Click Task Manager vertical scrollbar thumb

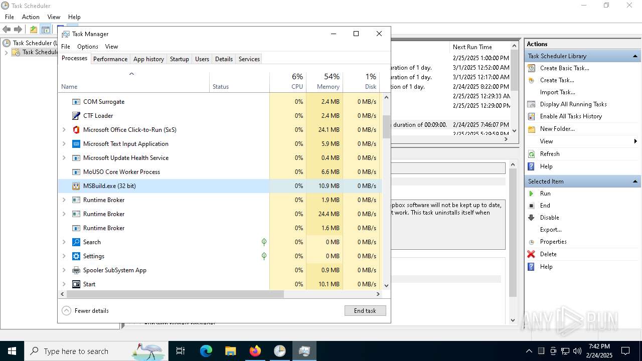click(386, 126)
